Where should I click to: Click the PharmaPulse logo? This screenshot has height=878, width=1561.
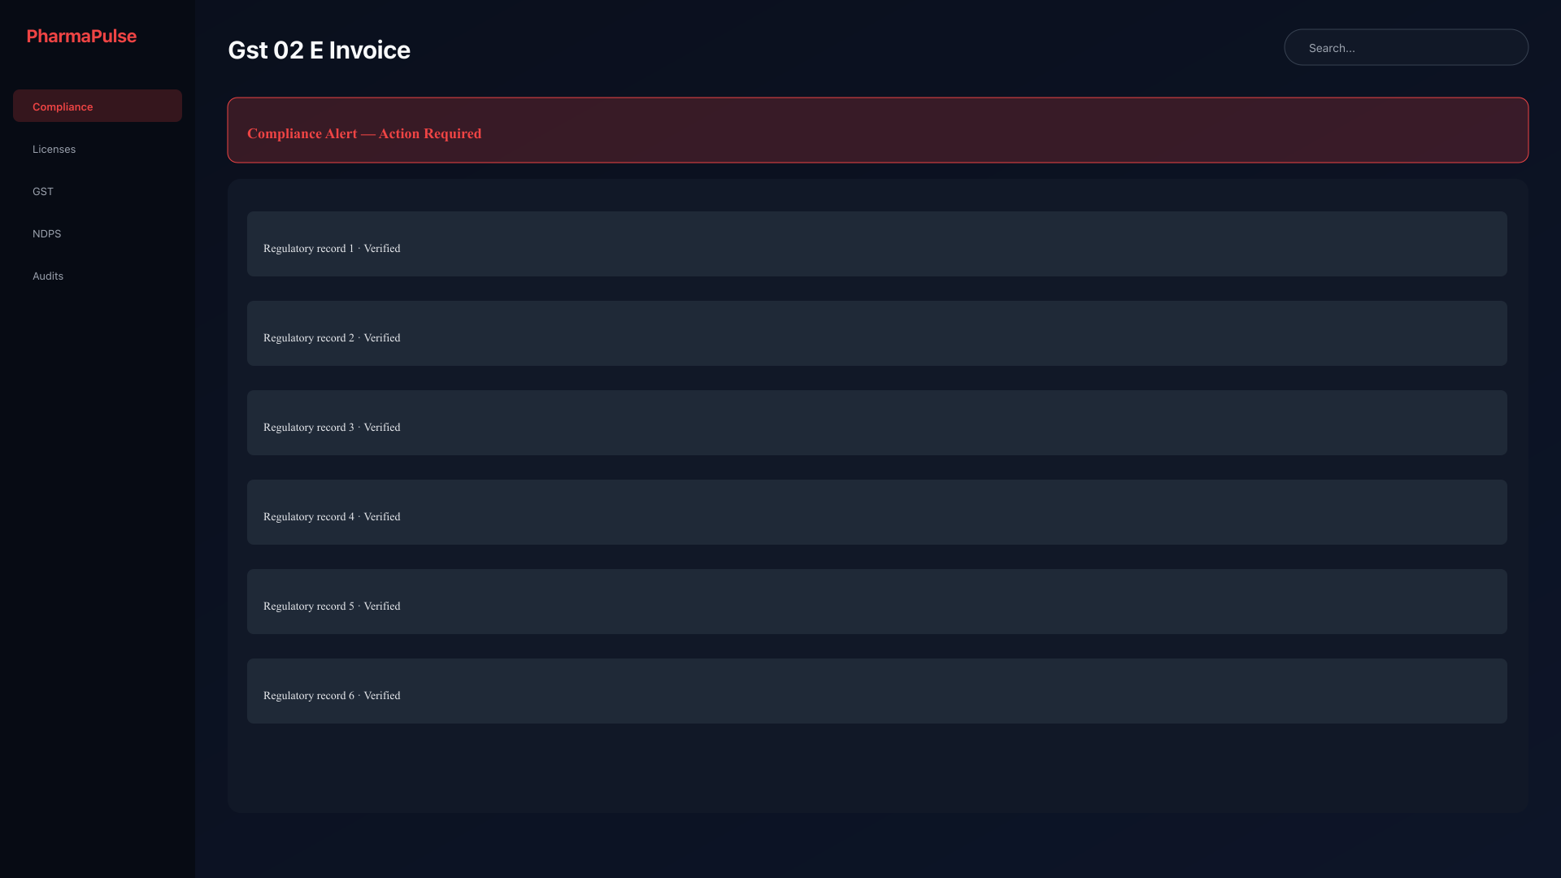[x=81, y=36]
